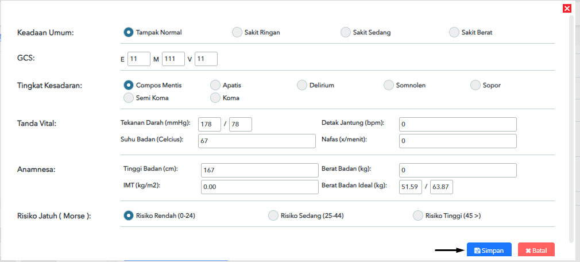Select Apatis consciousness level
Screen dimensions: 580x262
click(215, 85)
